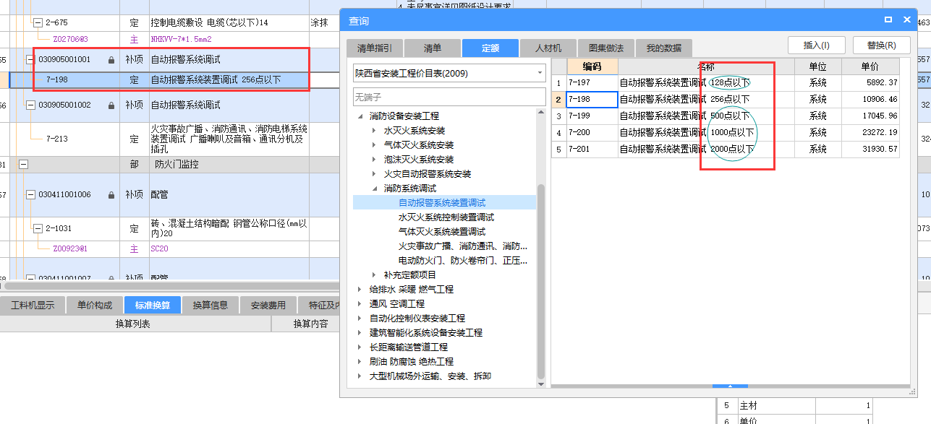Click the 无端子 search input field

click(449, 96)
